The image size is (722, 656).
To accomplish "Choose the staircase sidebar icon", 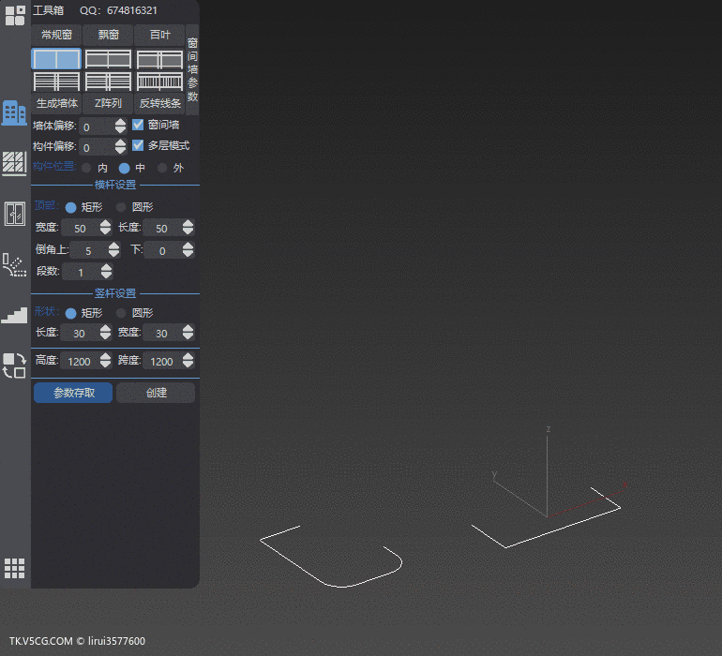I will [14, 315].
